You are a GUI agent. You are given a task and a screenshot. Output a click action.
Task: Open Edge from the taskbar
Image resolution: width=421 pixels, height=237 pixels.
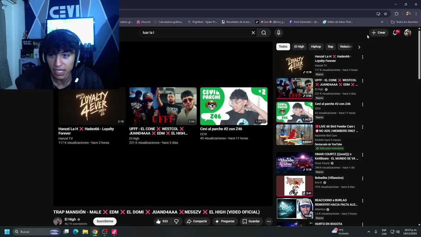76,232
